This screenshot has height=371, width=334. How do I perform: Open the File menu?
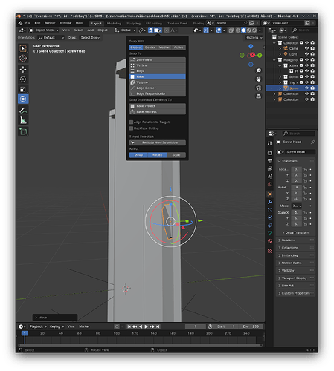point(28,23)
